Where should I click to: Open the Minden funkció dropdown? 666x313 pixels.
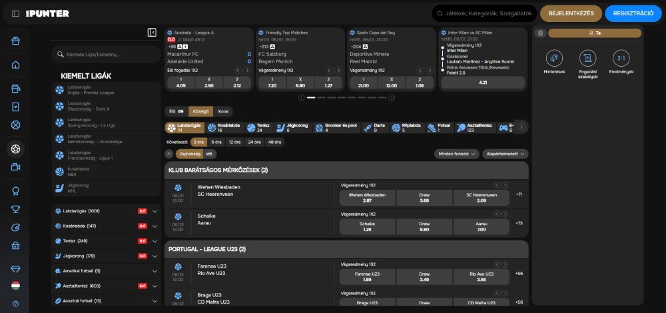[456, 154]
